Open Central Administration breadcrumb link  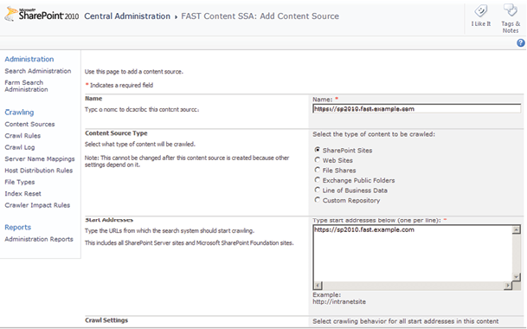tap(127, 16)
